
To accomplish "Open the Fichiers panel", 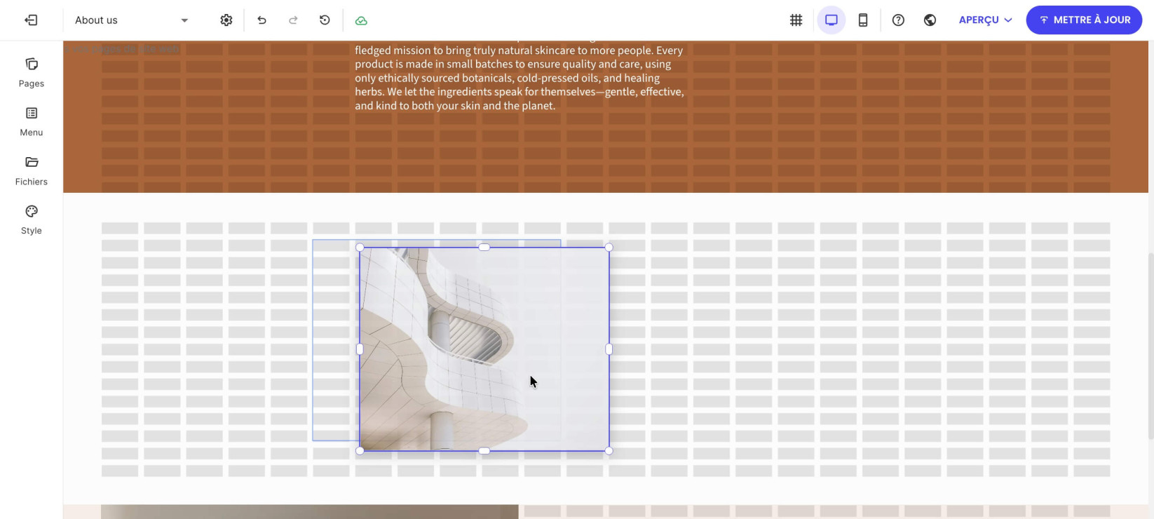I will pos(32,171).
